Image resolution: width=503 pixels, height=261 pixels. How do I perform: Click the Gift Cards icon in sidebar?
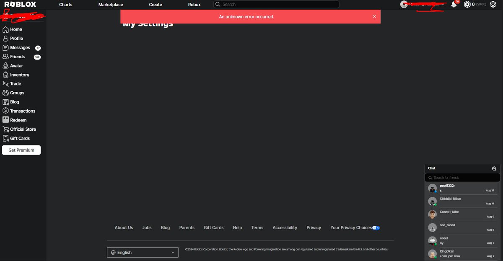(x=5, y=138)
